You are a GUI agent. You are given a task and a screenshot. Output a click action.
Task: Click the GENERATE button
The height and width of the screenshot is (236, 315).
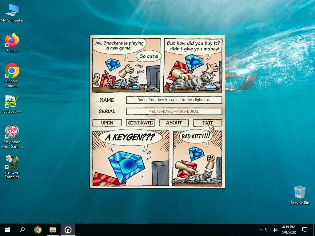(x=140, y=123)
